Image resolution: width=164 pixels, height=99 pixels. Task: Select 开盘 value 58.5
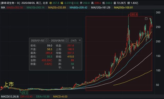(x=49, y=49)
